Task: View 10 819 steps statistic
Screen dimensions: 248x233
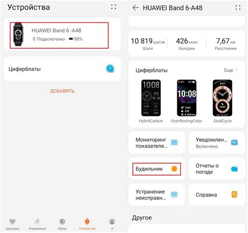Action: click(148, 44)
